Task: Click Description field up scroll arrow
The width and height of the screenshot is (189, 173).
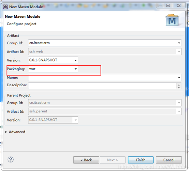Action: click(x=179, y=85)
